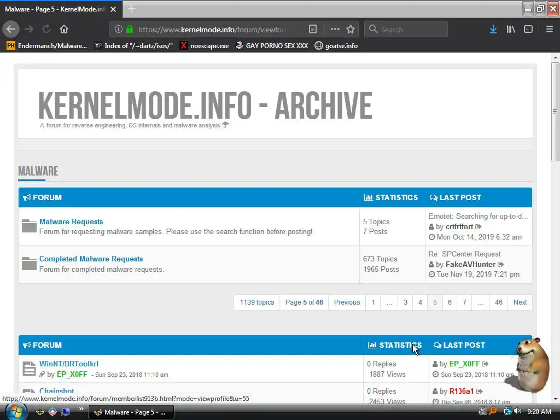Click the page vertical scrollbar thumb
This screenshot has width=560, height=420.
tap(555, 112)
